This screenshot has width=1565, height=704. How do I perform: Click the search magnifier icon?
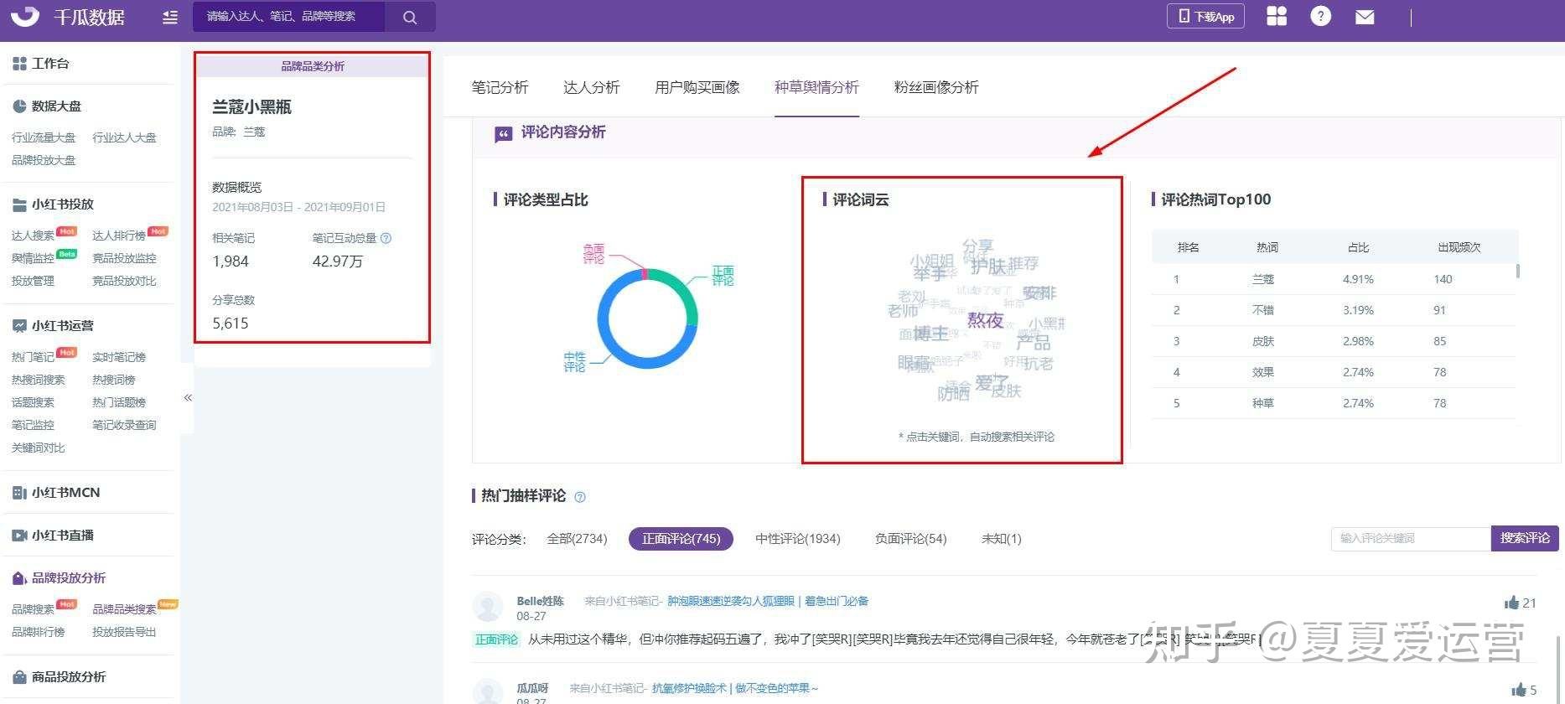point(410,17)
